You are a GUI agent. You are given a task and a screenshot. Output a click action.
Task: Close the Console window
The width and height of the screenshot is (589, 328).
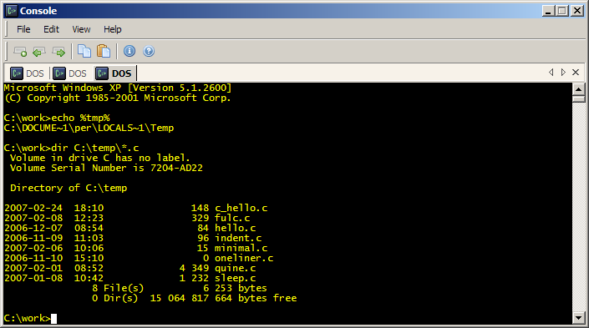pyautogui.click(x=576, y=11)
